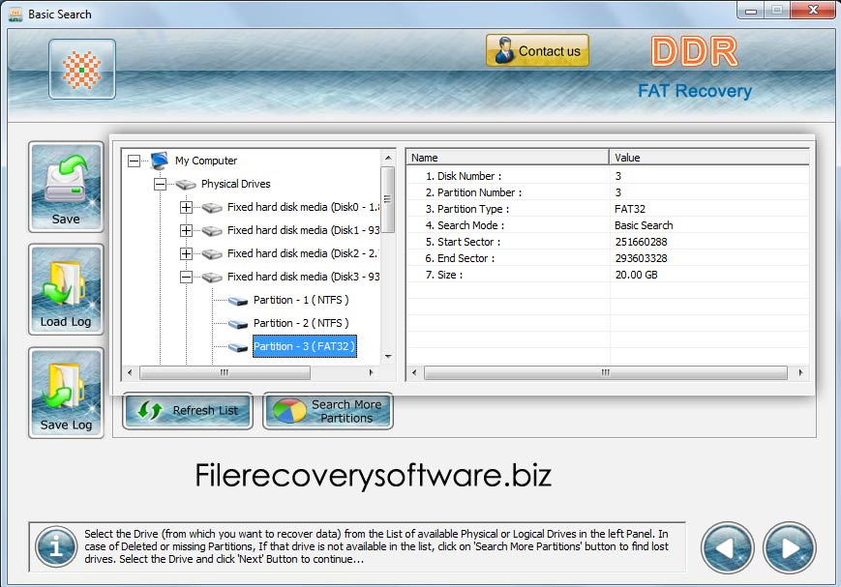Select Partition - 1 (NTFS)
This screenshot has height=587, width=841.
pyautogui.click(x=301, y=300)
